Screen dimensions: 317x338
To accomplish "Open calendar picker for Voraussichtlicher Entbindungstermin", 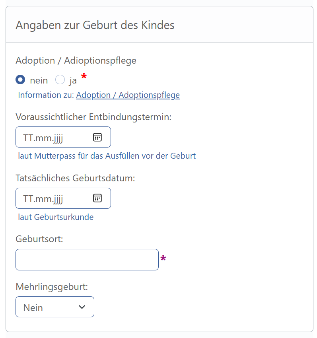I will pos(97,137).
